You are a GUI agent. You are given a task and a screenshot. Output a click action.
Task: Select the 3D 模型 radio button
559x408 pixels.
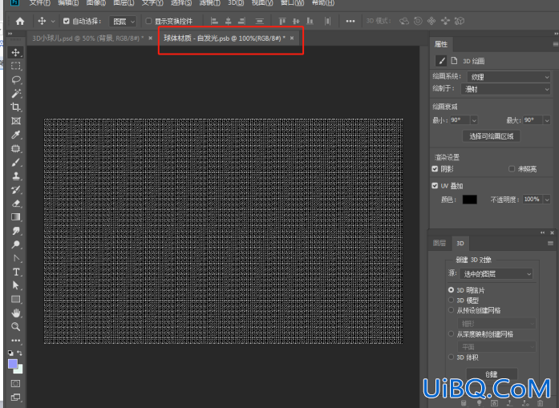(451, 300)
